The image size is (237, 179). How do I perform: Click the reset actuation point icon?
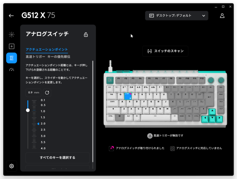point(47,92)
